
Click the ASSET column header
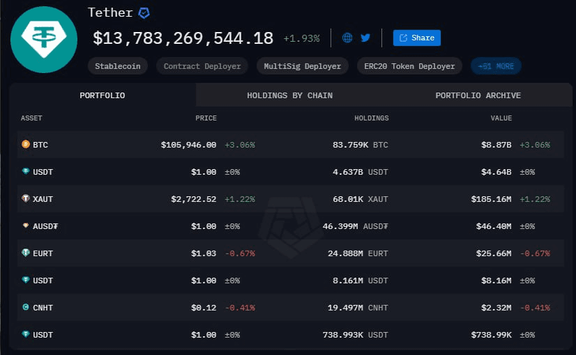point(31,118)
